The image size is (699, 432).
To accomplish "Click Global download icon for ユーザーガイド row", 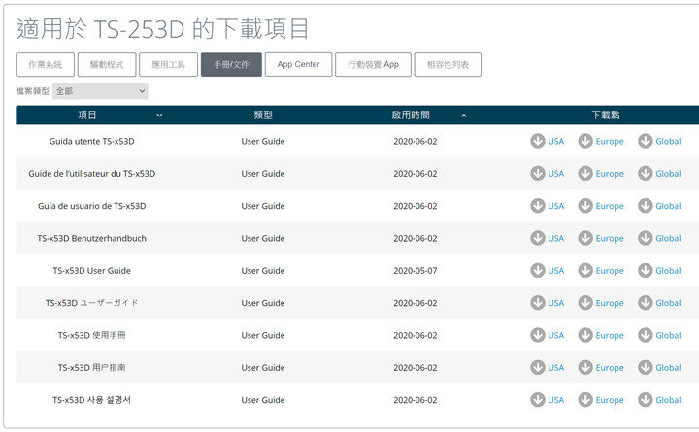I will [x=645, y=303].
